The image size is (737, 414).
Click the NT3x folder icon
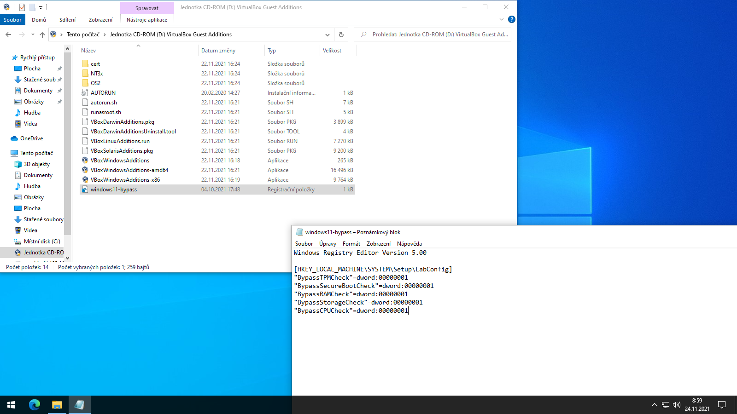tap(85, 74)
